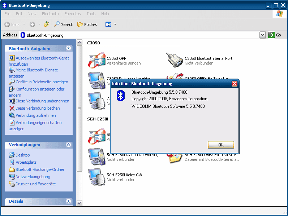Click the C3050 group header text
Viewport: 288px width, 216px height.
[x=94, y=43]
